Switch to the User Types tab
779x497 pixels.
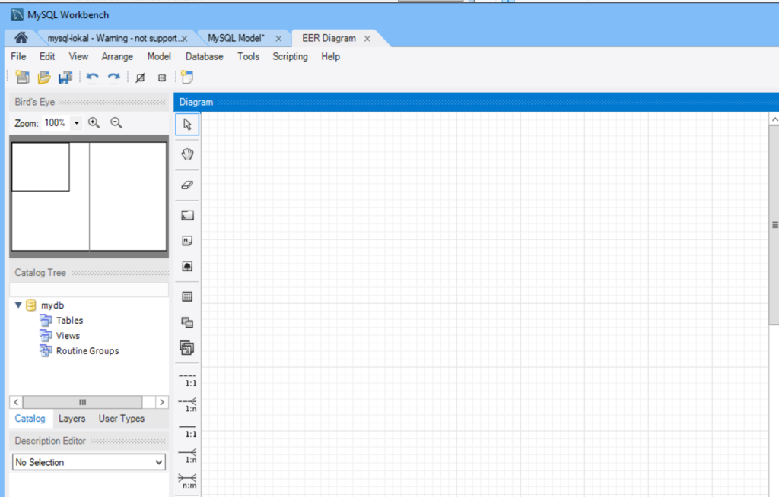coord(121,419)
